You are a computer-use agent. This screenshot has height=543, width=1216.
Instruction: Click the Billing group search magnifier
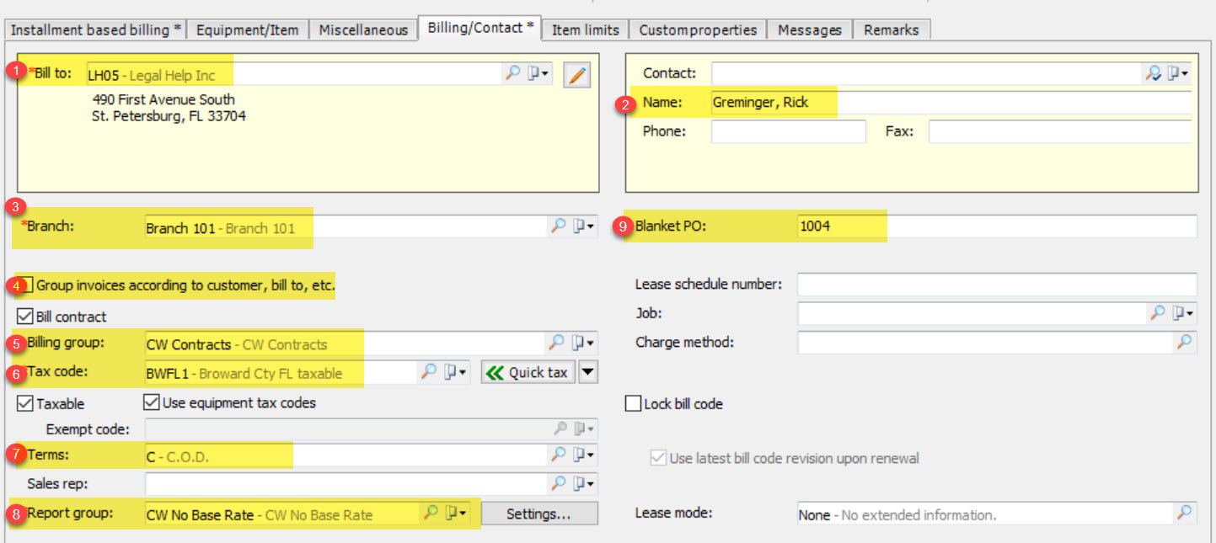tap(557, 343)
